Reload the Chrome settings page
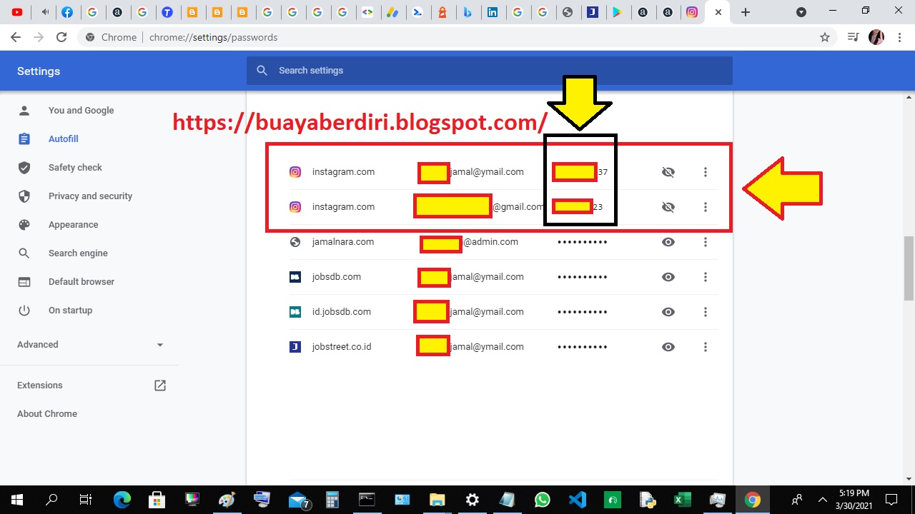The image size is (915, 514). coord(61,37)
